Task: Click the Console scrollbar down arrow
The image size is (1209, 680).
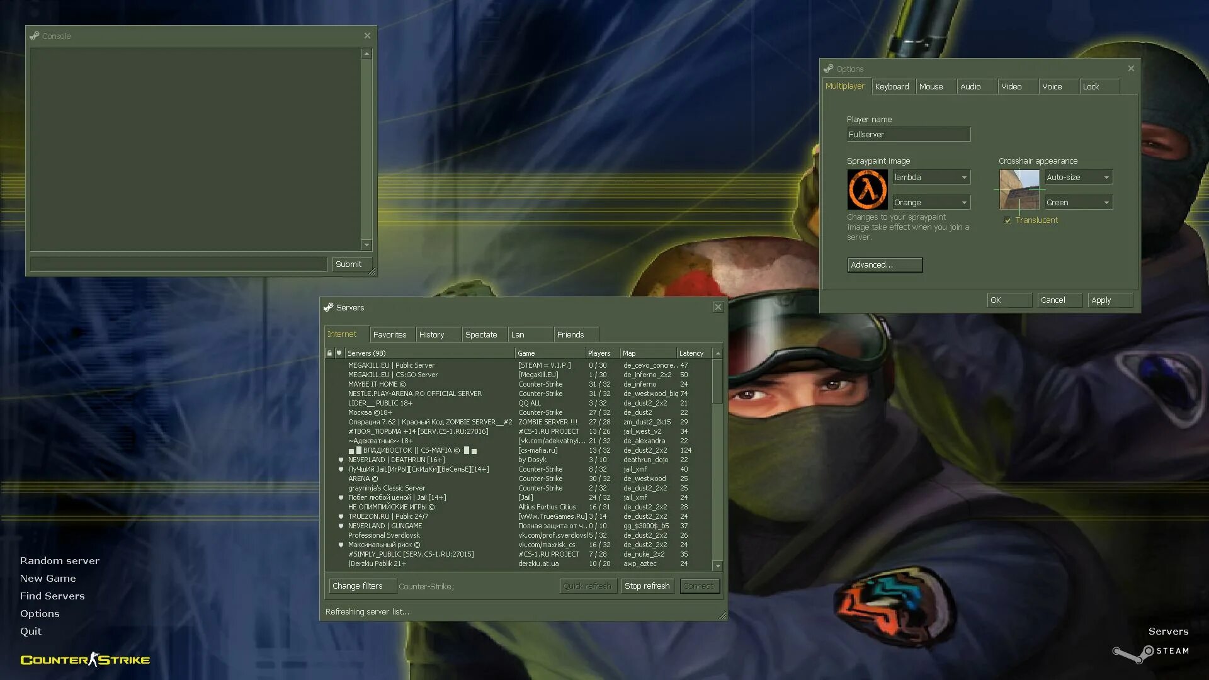Action: (366, 245)
